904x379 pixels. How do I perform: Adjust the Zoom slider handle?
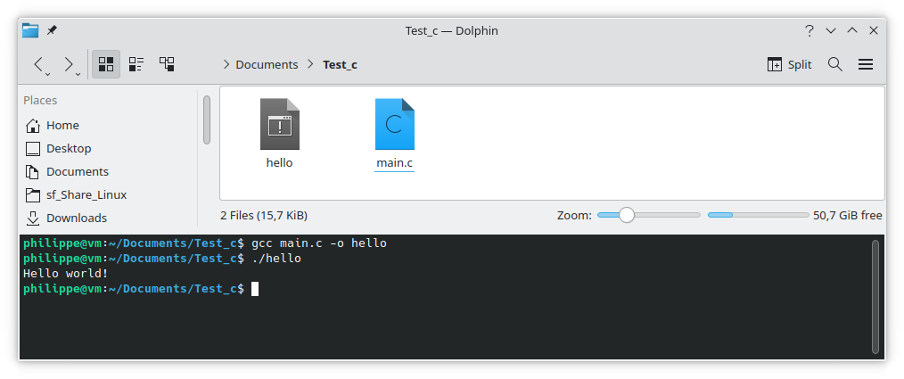coord(627,215)
